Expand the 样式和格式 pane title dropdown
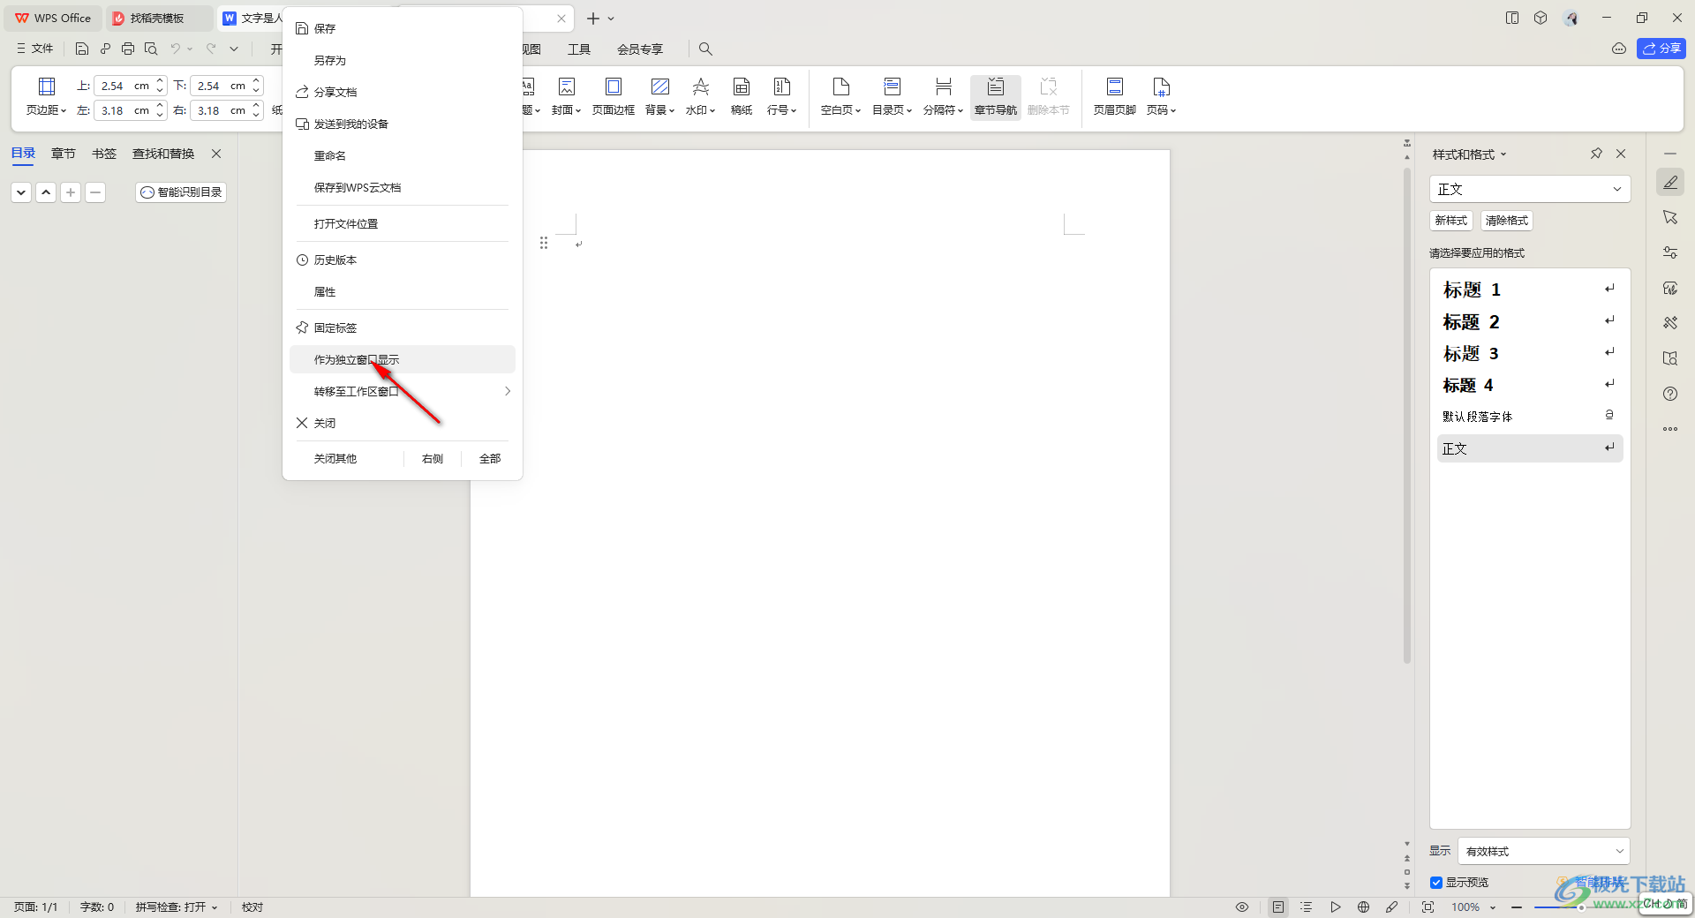Screen dimensions: 1695x918 [x=1503, y=154]
